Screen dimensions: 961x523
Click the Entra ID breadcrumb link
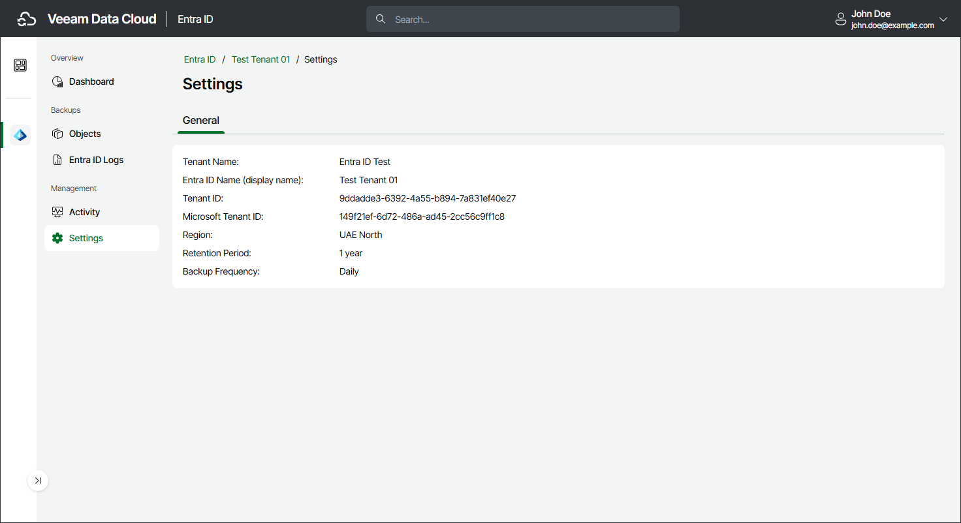[200, 59]
